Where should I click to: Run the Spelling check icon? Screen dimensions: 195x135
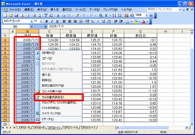point(46,15)
